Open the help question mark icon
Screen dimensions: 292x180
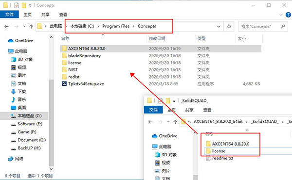point(288,15)
